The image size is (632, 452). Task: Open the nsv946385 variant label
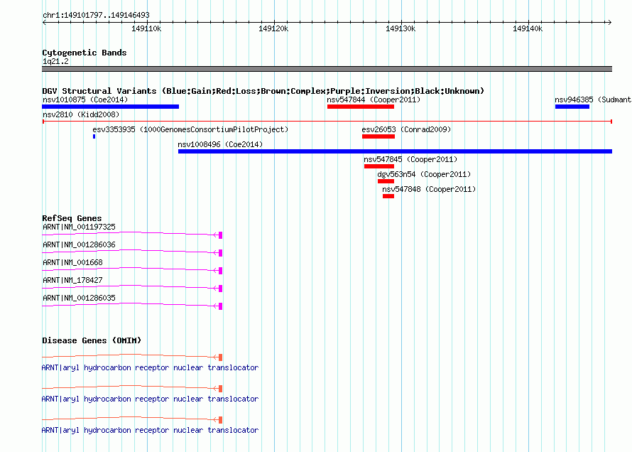[593, 99]
